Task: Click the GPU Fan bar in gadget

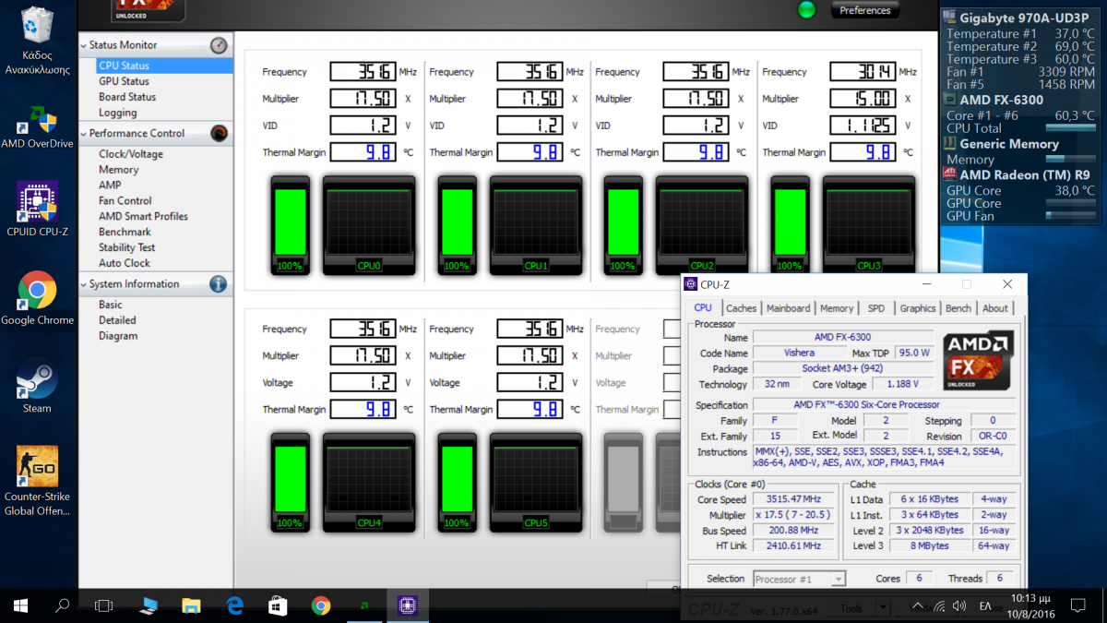Action: click(x=1070, y=216)
